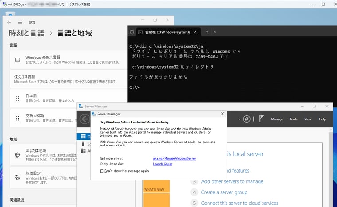Open the View menu in Server Manager
Image resolution: width=337 pixels, height=207 pixels.
tap(308, 119)
